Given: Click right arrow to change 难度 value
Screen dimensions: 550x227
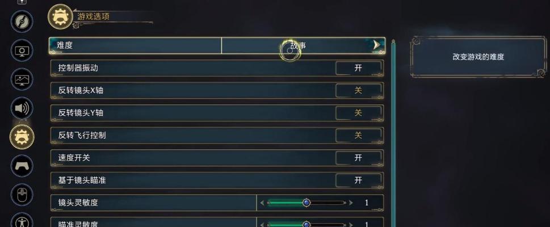Looking at the screenshot, I should click(x=376, y=45).
